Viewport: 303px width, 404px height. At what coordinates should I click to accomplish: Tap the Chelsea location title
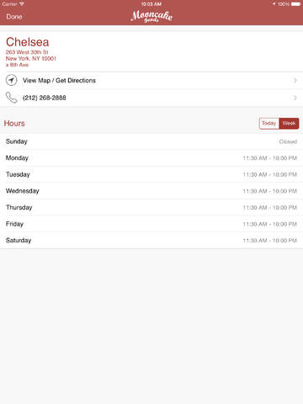tap(28, 42)
